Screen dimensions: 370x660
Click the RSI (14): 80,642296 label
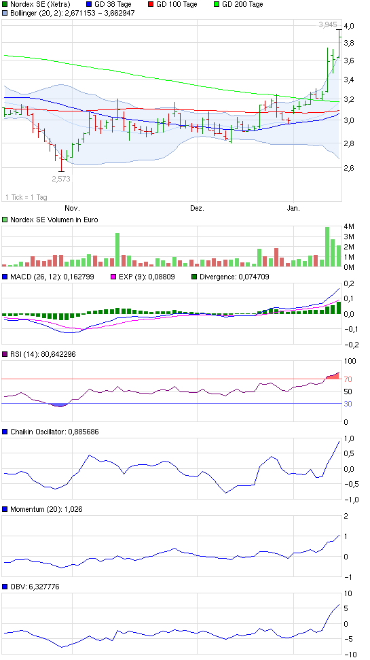(43, 354)
